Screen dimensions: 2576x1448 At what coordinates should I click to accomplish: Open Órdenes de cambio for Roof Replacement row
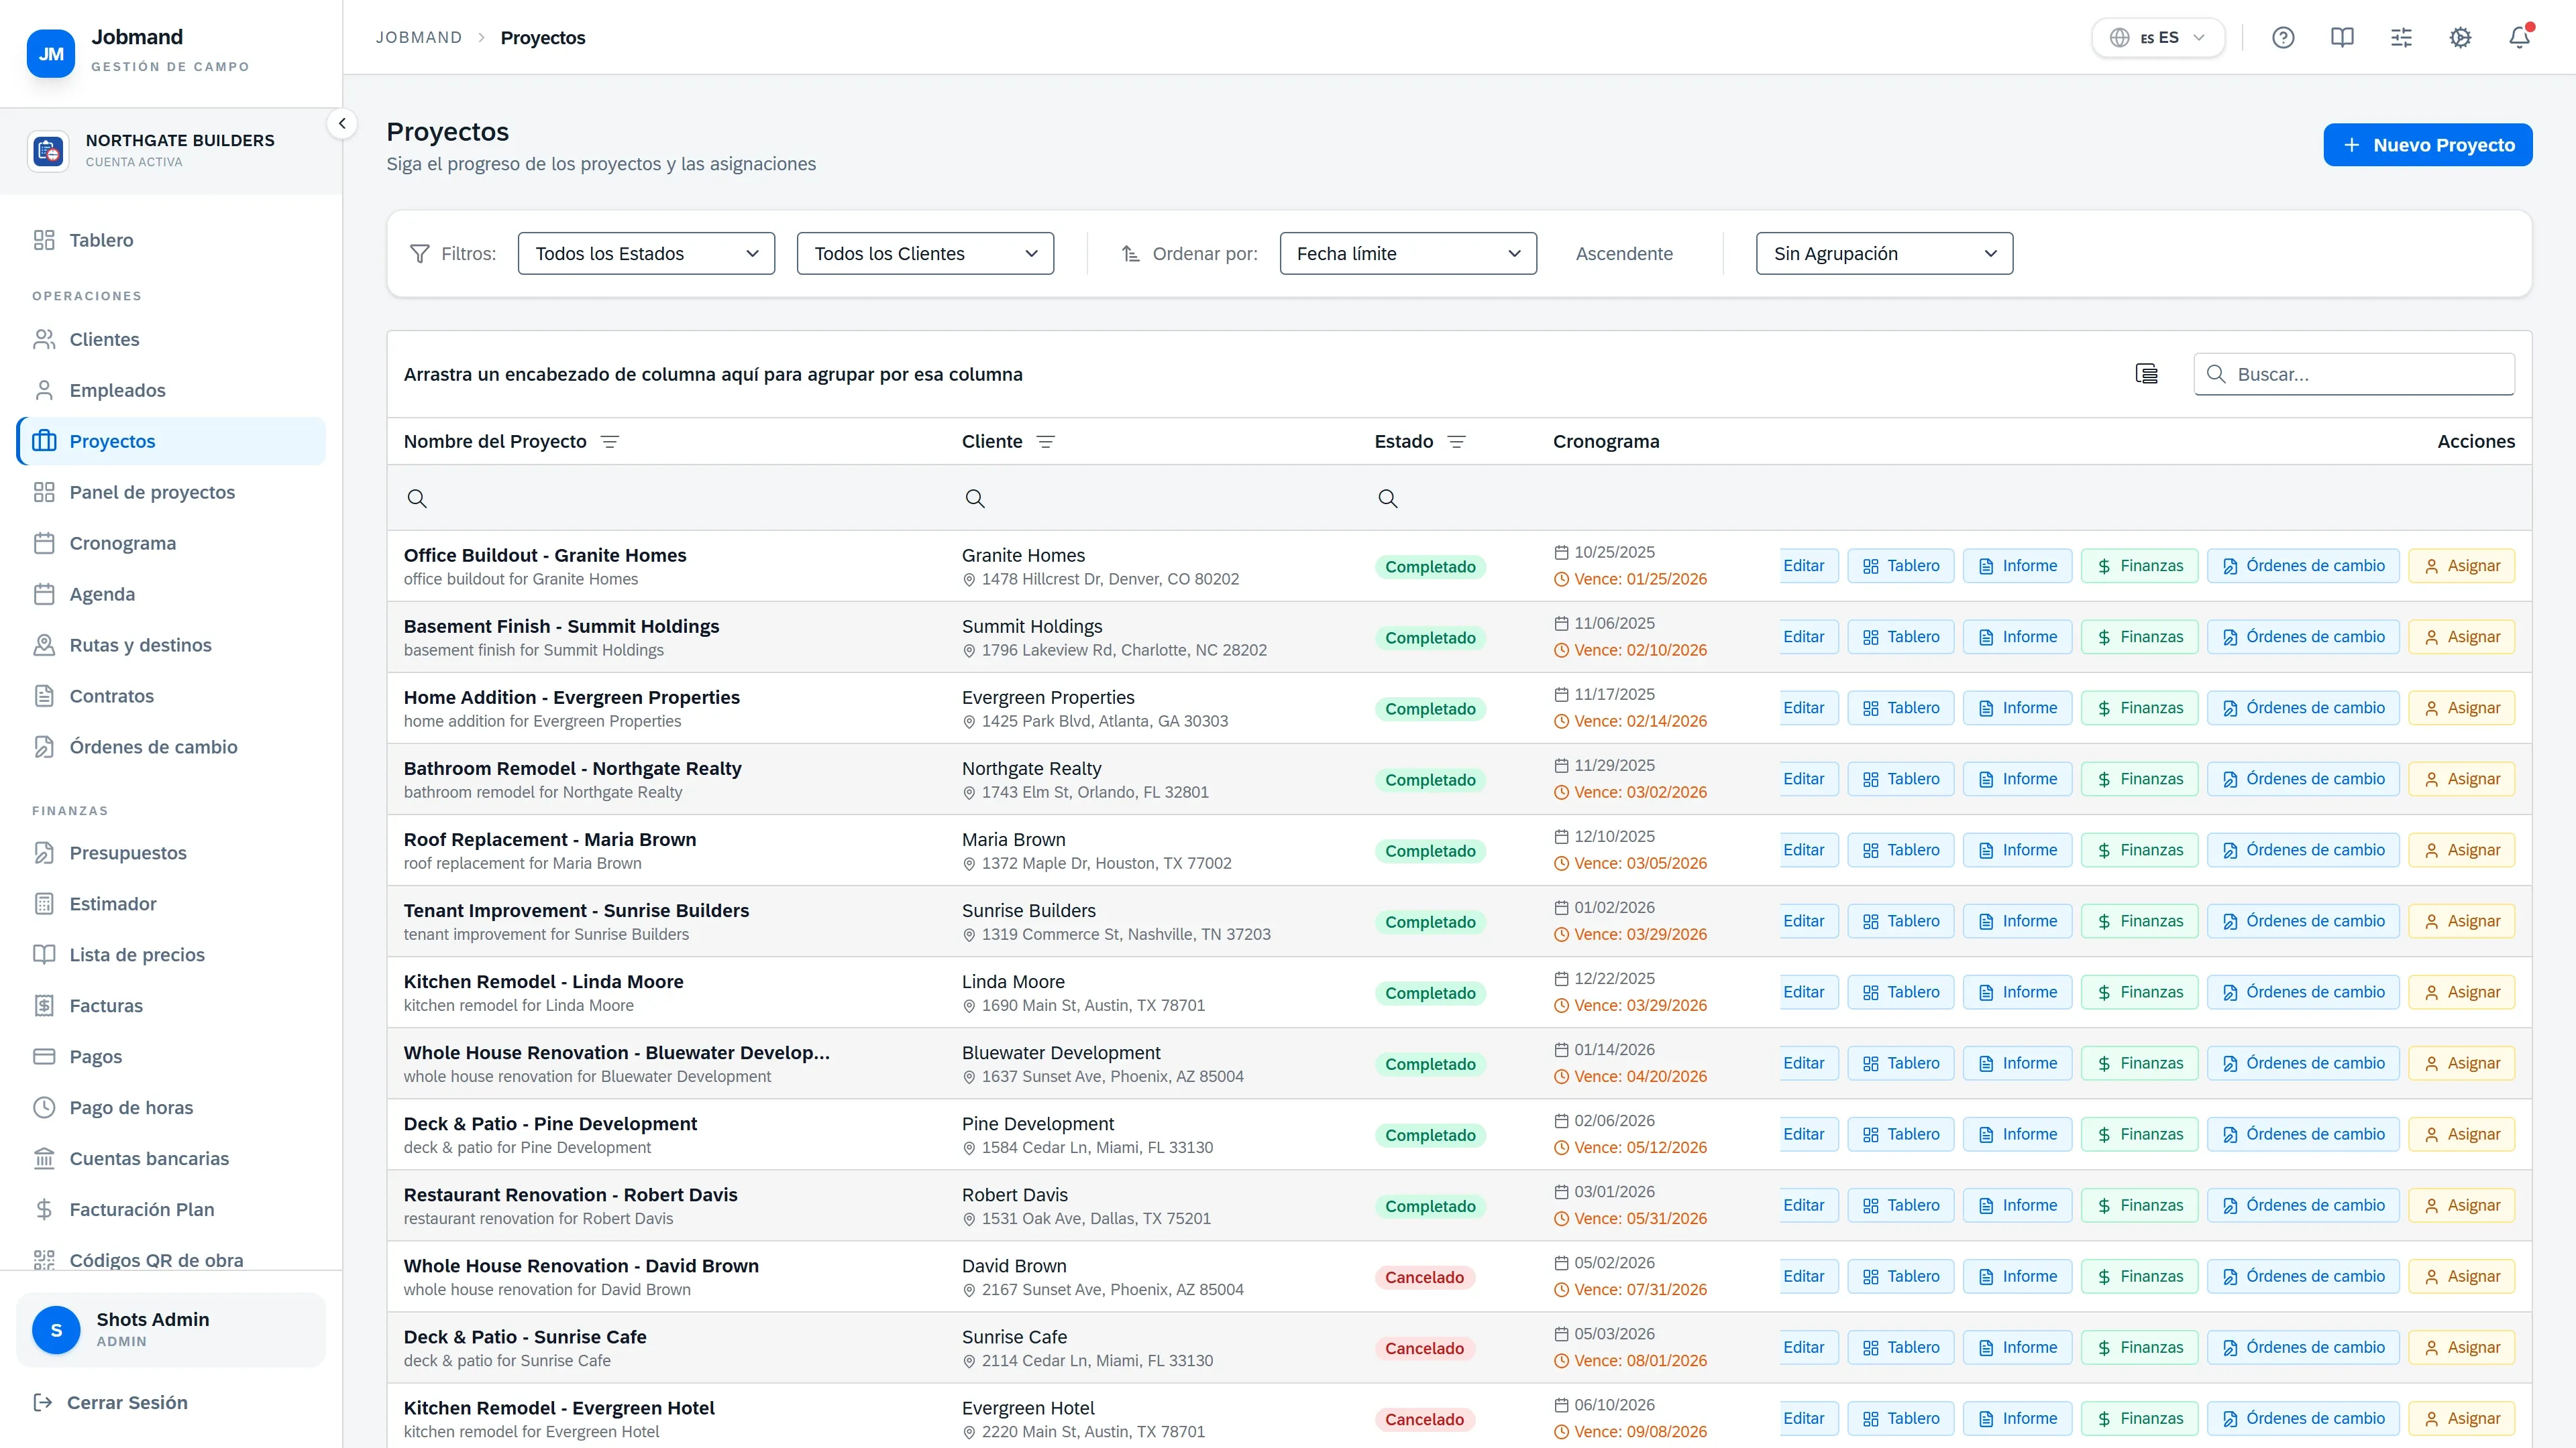coord(2302,849)
